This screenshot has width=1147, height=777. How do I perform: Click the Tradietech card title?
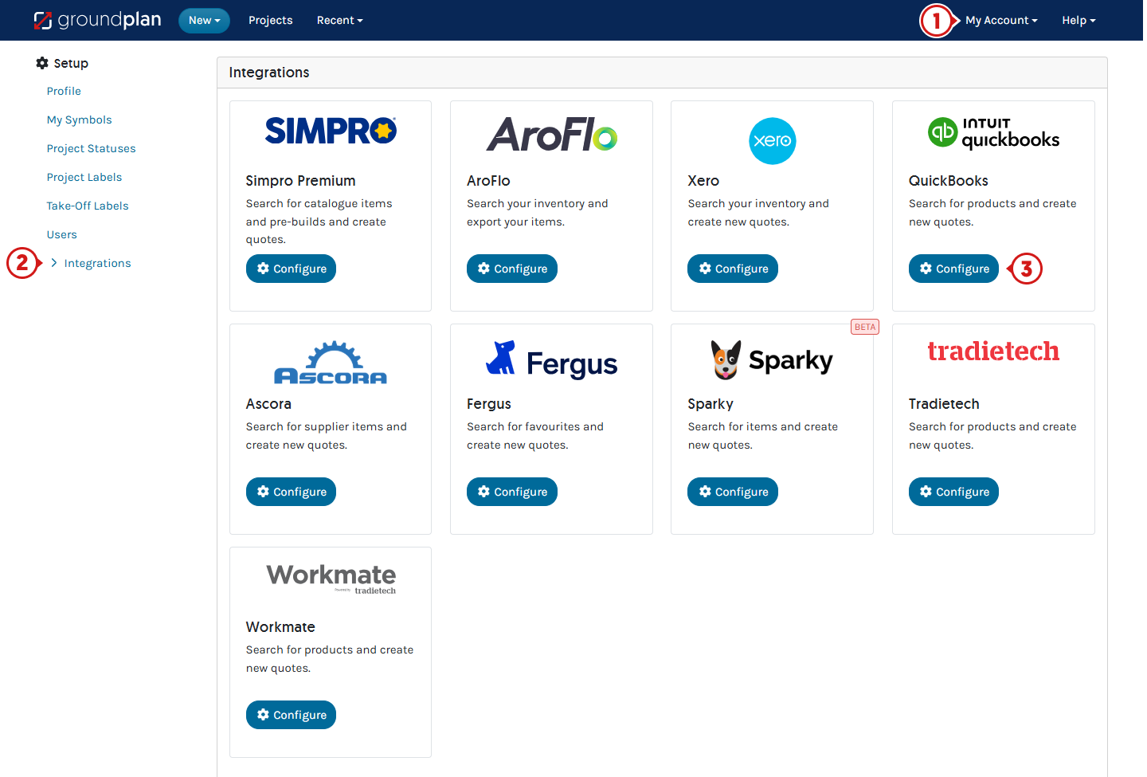[x=944, y=404]
